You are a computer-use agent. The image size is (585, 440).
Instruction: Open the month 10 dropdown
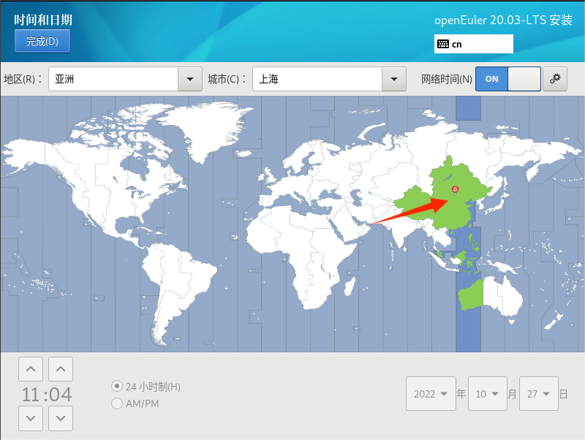[487, 394]
